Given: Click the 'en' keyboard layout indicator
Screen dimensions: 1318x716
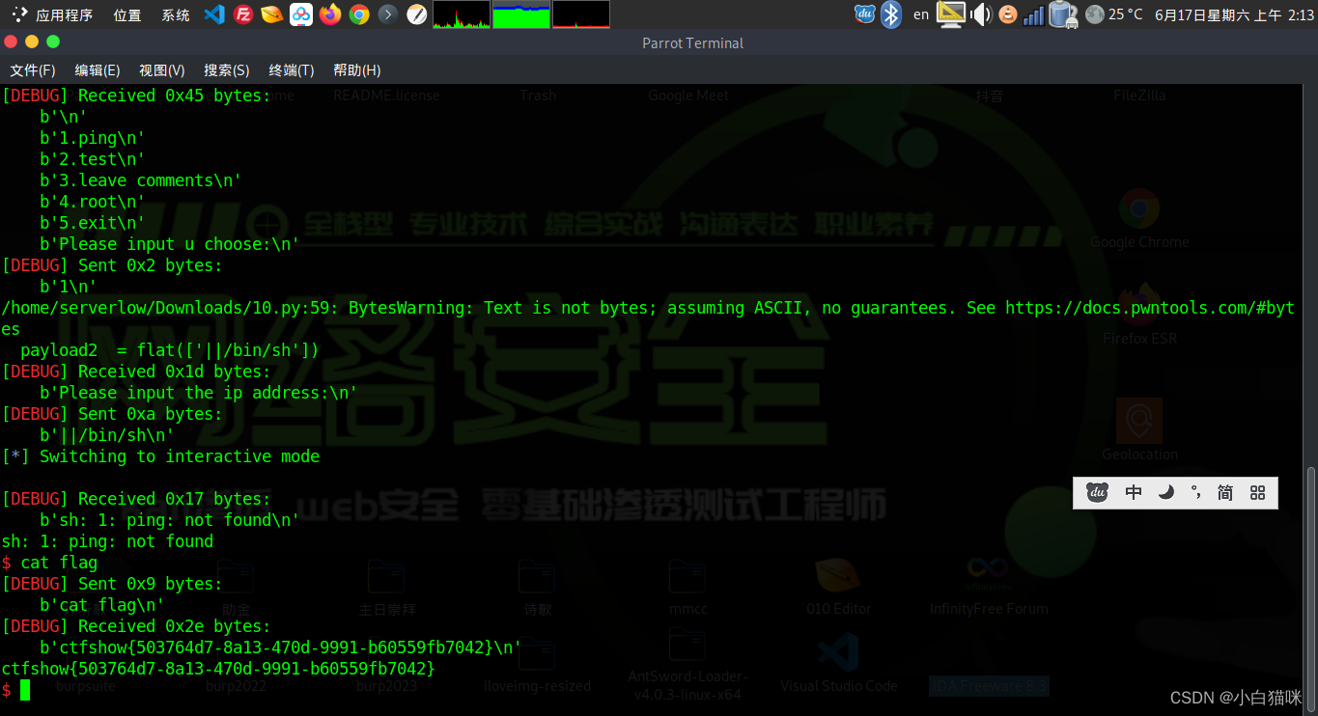Looking at the screenshot, I should 921,14.
